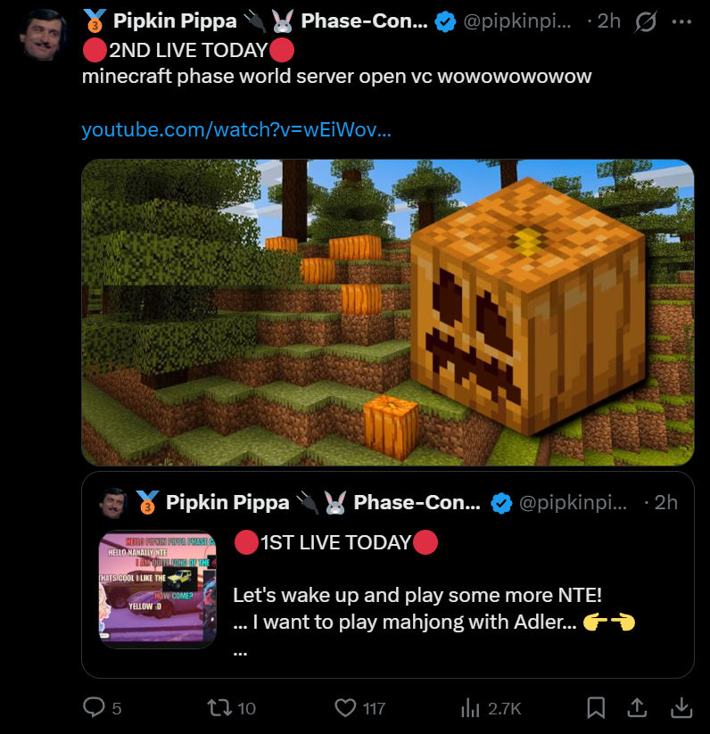
Task: Open the reply comment icon
Action: coord(94,707)
